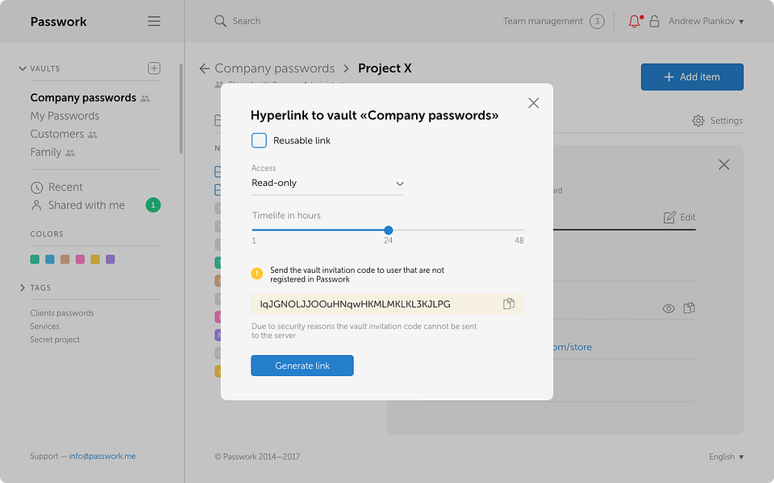This screenshot has width=774, height=483.
Task: Select the Company passwords vault
Action: (x=83, y=97)
